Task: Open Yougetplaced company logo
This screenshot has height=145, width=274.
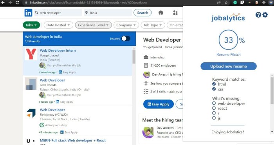Action: click(x=31, y=54)
